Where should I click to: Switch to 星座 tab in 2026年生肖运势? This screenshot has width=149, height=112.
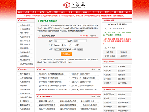tap(98, 96)
